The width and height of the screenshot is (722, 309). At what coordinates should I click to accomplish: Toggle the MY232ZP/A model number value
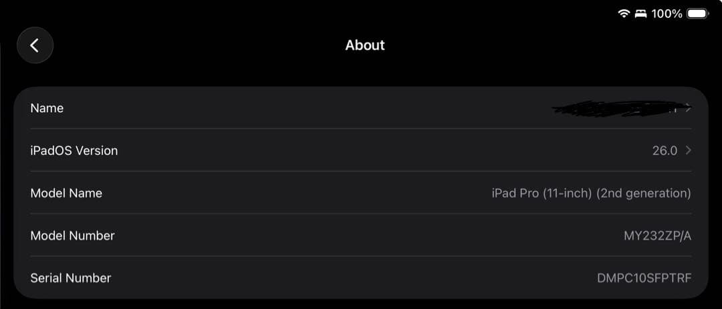click(x=657, y=236)
